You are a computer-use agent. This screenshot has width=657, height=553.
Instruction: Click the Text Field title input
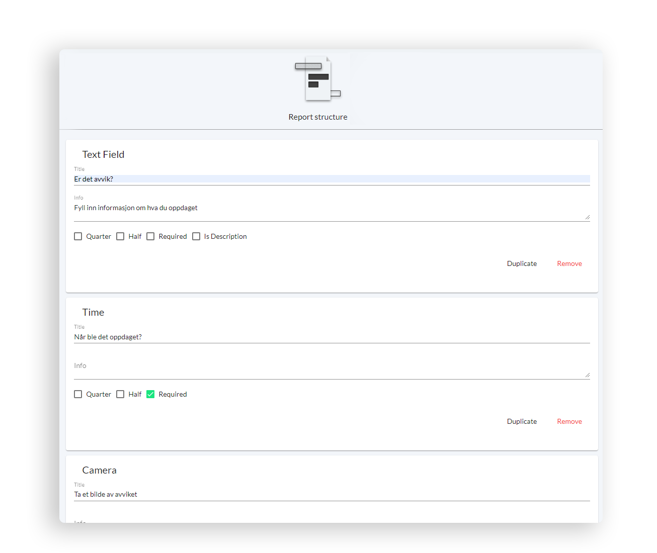pos(332,179)
